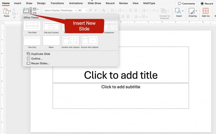The width and height of the screenshot is (216, 134).
Task: Click the increase indent icon
Action: point(136,10)
